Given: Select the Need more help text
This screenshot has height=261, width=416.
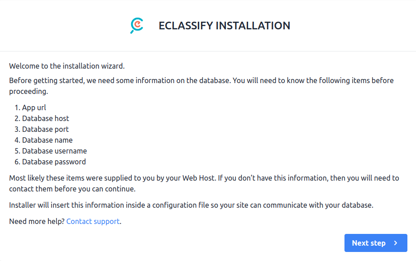Looking at the screenshot, I should (x=36, y=221).
